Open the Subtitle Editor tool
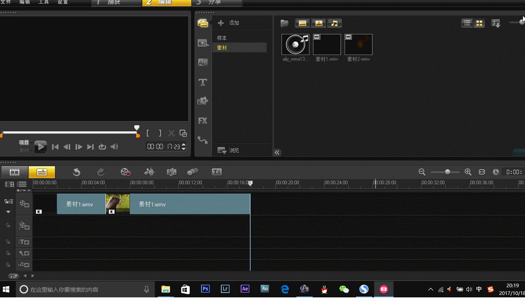525x301 pixels. [x=216, y=172]
